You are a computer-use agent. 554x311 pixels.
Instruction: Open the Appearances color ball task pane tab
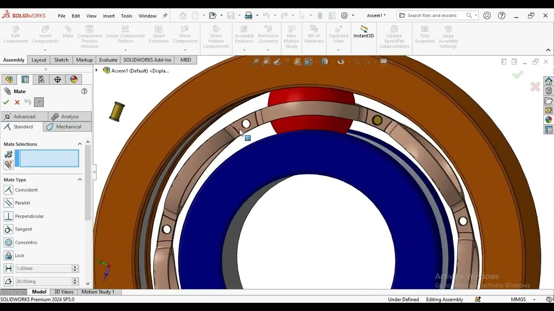click(549, 120)
